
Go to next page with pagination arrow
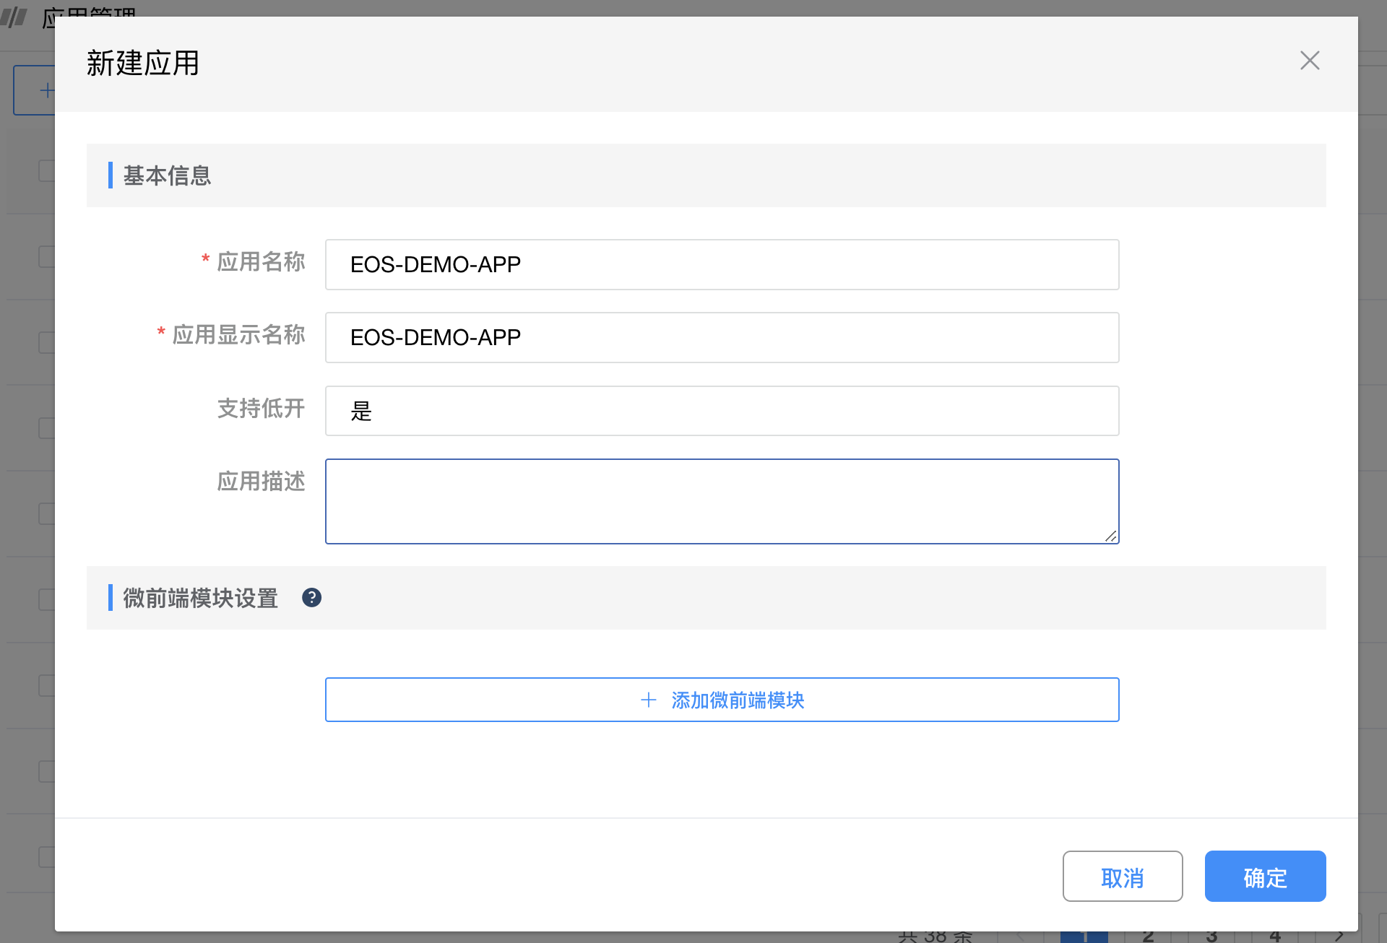(1339, 937)
